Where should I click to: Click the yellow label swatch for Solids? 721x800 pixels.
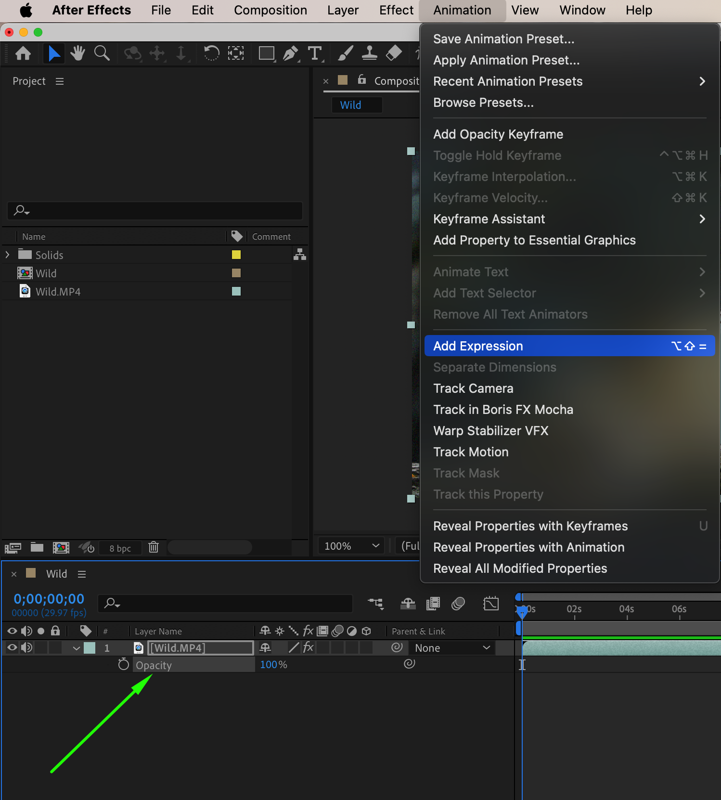click(x=236, y=255)
